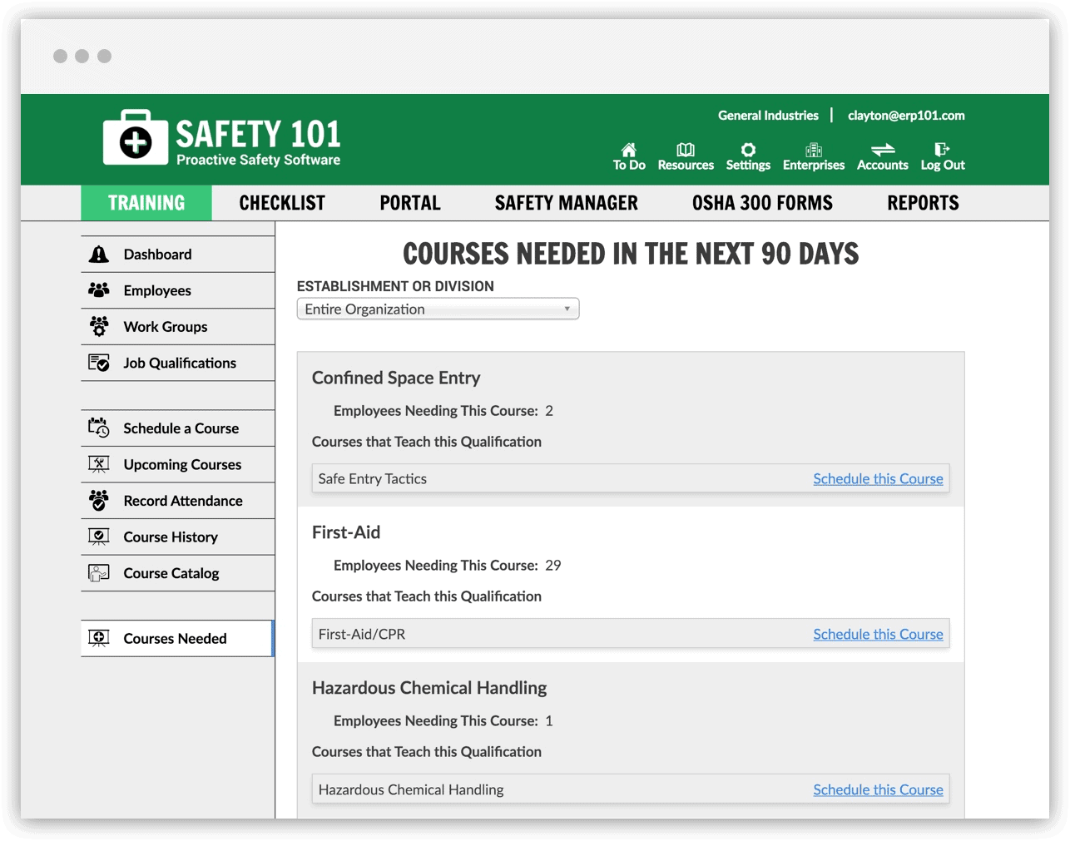Viewport: 1070px width, 841px height.
Task: Open the Resources book icon
Action: (x=686, y=150)
